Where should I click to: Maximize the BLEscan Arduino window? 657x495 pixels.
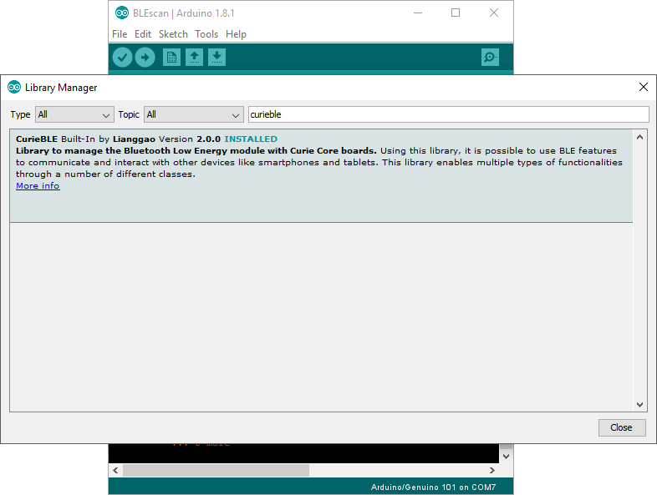pyautogui.click(x=456, y=13)
